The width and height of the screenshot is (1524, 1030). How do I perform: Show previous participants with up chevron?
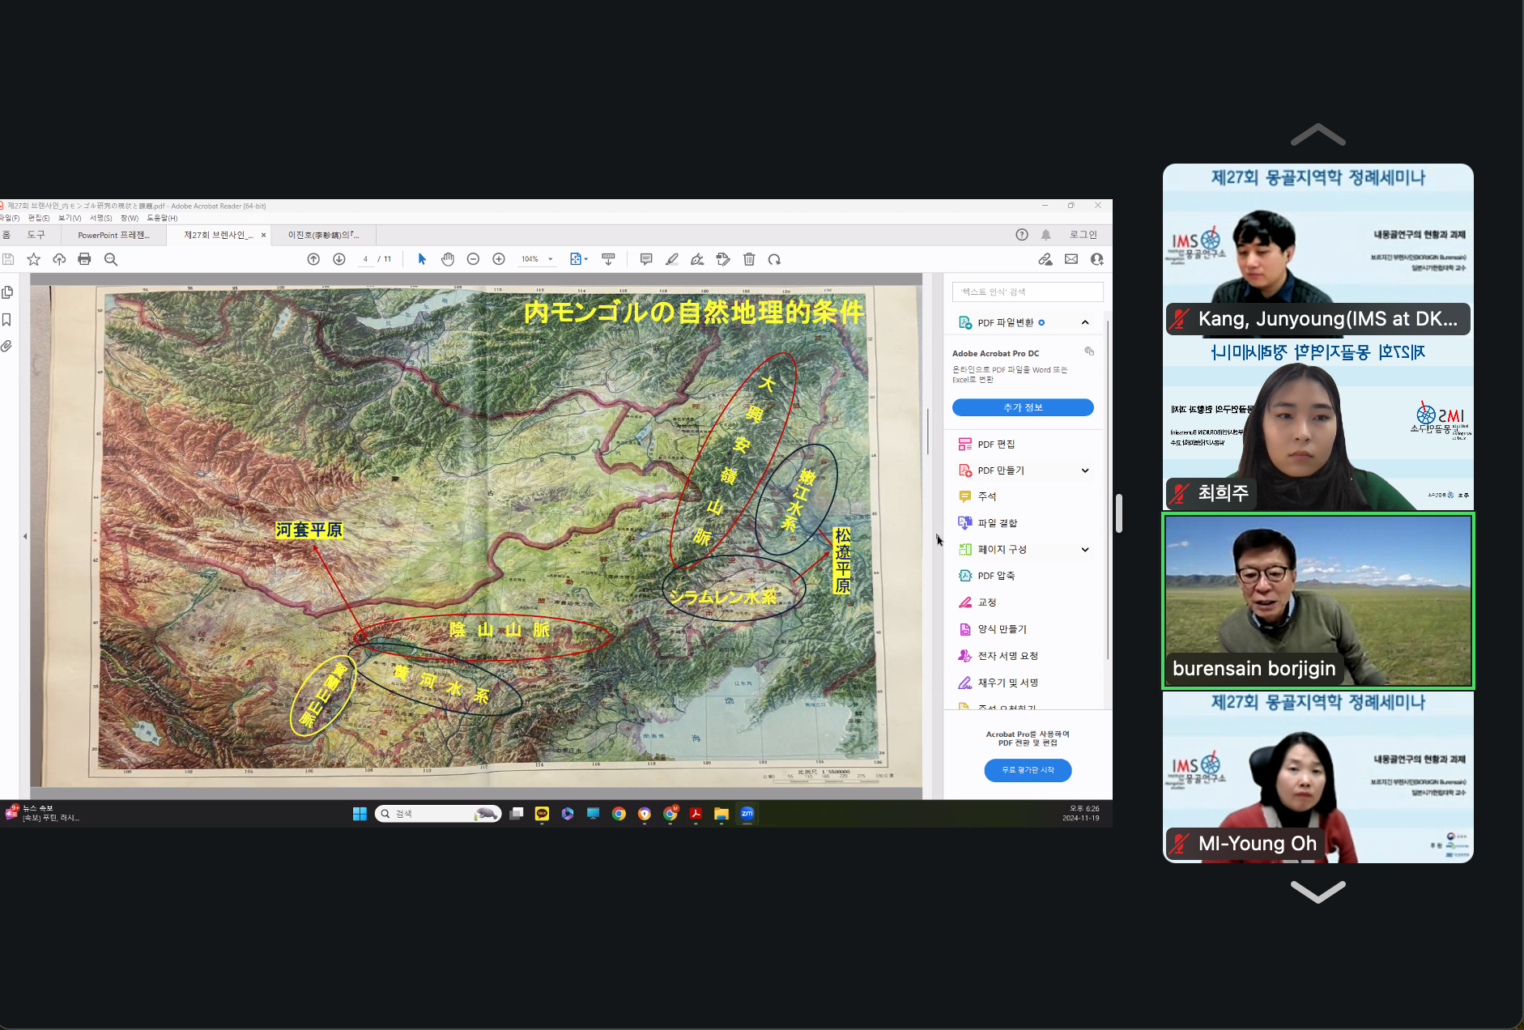click(1318, 134)
